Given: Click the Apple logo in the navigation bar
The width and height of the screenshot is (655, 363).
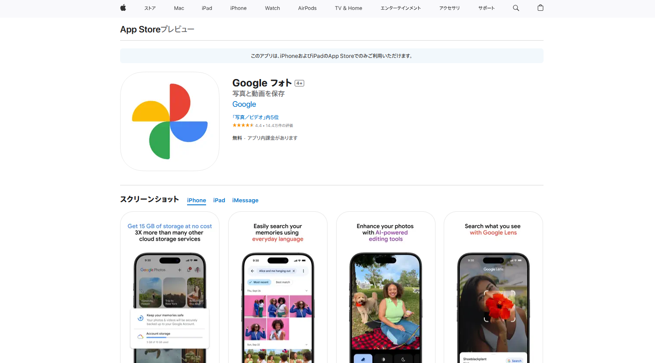Looking at the screenshot, I should (x=123, y=8).
